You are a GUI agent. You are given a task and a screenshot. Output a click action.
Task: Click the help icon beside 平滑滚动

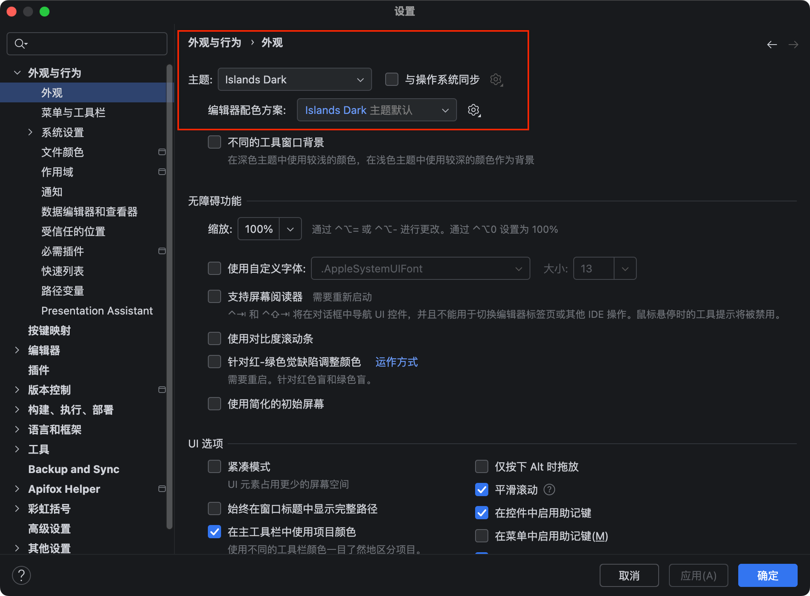[549, 490]
